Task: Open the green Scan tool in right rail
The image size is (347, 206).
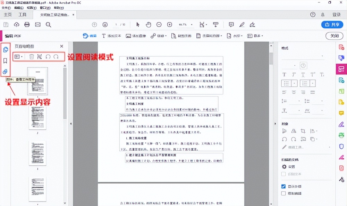Action: (x=341, y=135)
